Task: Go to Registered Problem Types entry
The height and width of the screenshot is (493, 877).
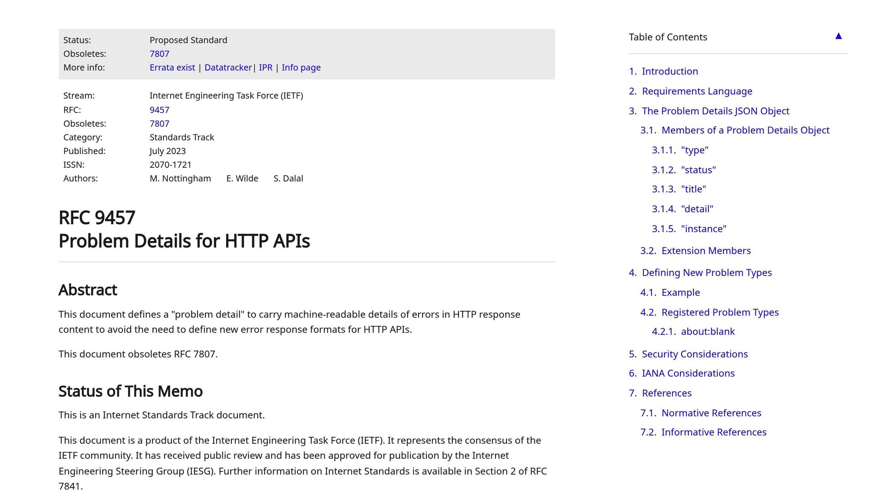Action: (719, 312)
